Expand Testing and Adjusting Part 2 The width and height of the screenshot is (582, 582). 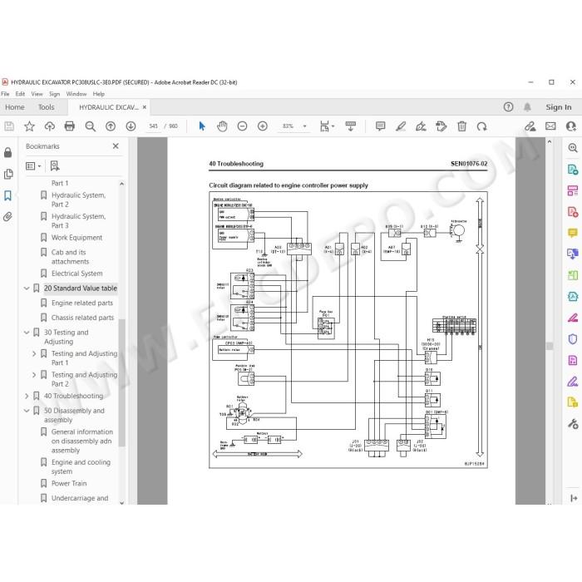(34, 375)
